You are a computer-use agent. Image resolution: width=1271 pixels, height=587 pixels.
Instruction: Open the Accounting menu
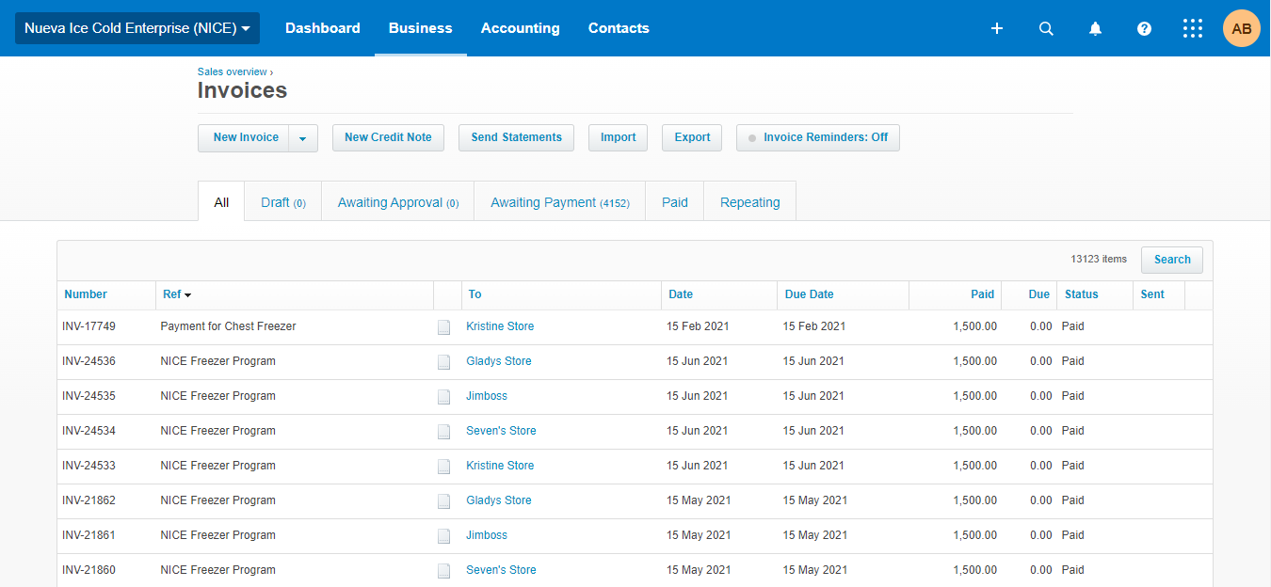[x=521, y=28]
